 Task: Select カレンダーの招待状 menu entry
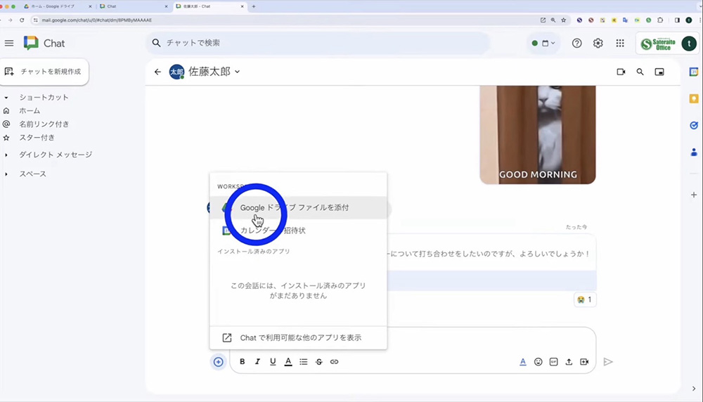pos(298,231)
